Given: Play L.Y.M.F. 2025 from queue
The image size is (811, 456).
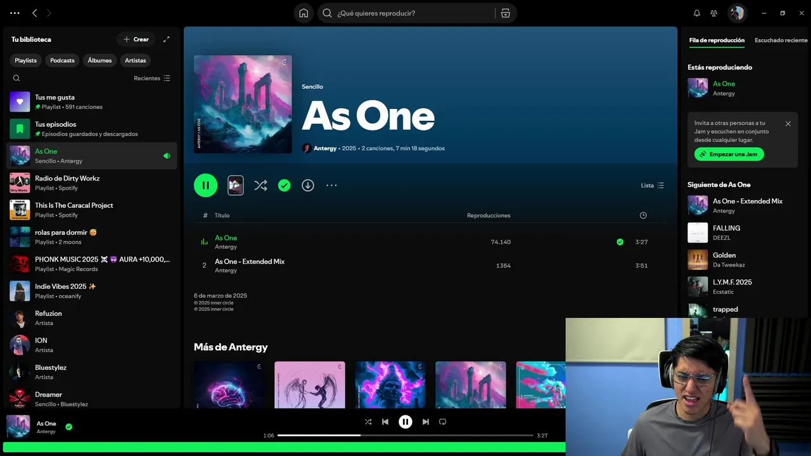Looking at the screenshot, I should (742, 287).
